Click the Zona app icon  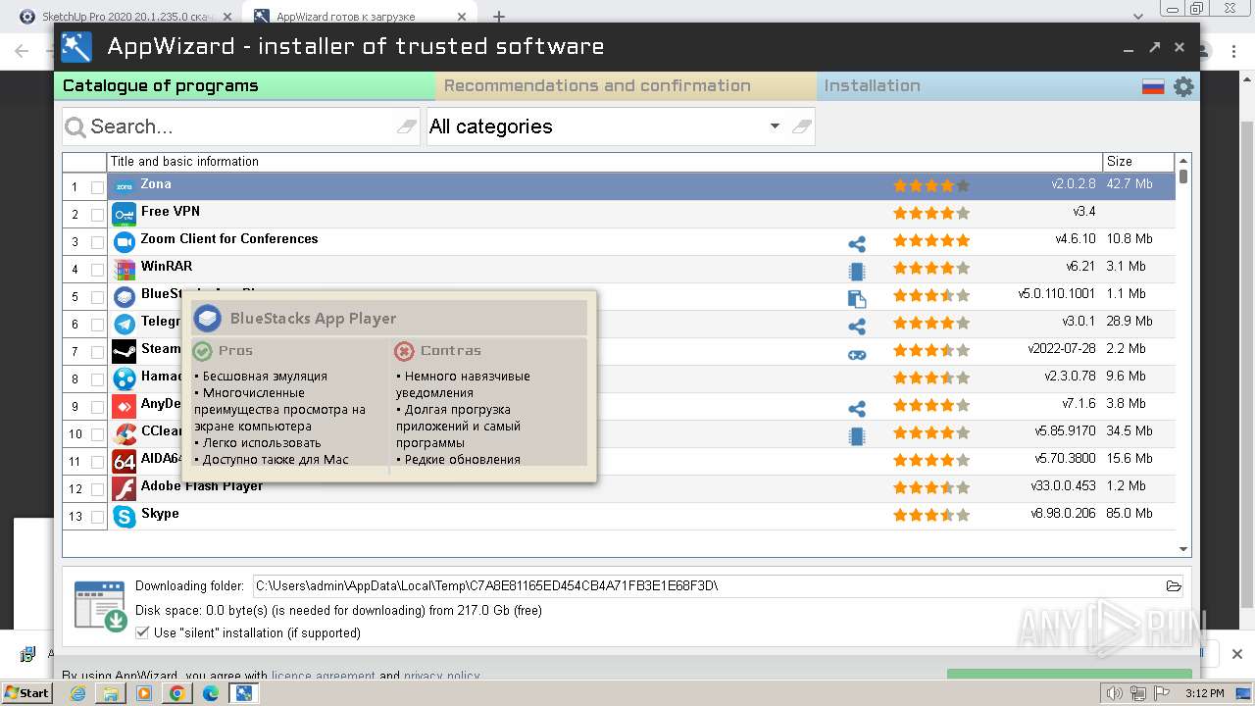click(x=124, y=186)
